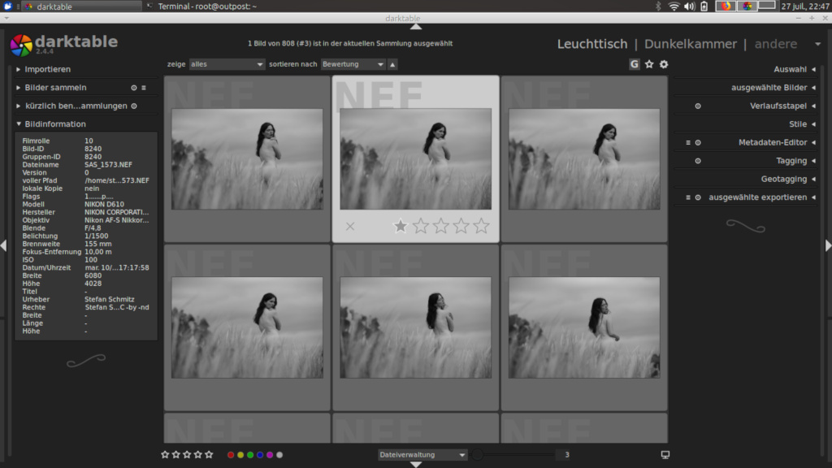Open the views dropdown arrow beside andere
Image resolution: width=832 pixels, height=468 pixels.
tap(817, 44)
